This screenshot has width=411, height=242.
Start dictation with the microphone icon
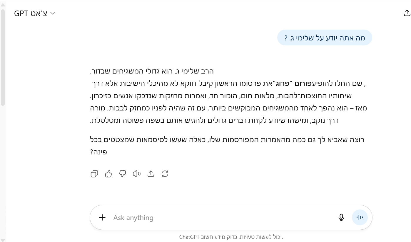pos(341,217)
